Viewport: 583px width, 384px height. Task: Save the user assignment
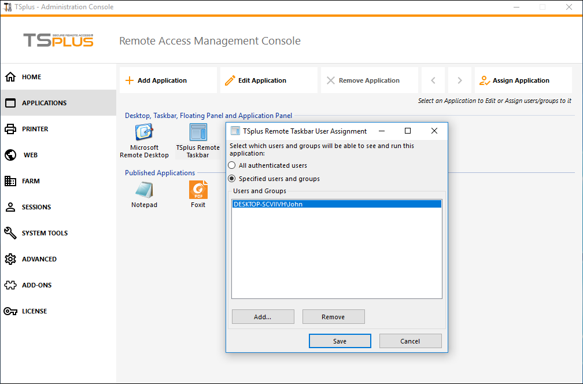[x=340, y=341]
